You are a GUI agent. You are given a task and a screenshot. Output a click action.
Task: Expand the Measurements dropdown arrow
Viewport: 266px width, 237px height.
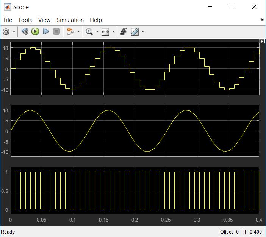[143, 31]
